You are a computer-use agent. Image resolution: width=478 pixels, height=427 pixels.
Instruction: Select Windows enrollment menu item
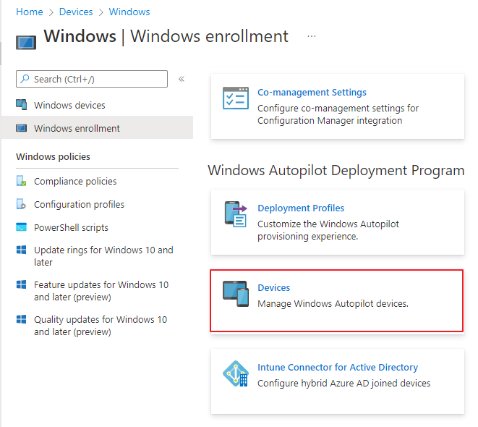coord(97,128)
